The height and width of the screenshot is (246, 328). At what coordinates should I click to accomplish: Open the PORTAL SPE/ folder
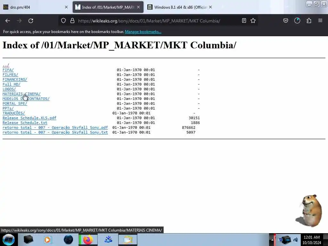pyautogui.click(x=15, y=103)
